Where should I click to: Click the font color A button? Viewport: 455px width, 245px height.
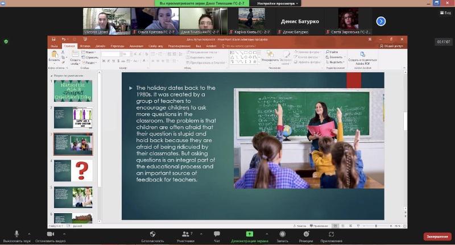(144, 61)
